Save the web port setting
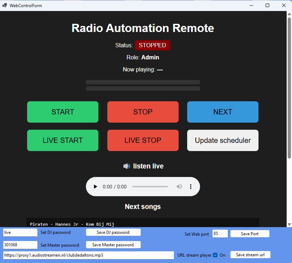 coord(250,234)
